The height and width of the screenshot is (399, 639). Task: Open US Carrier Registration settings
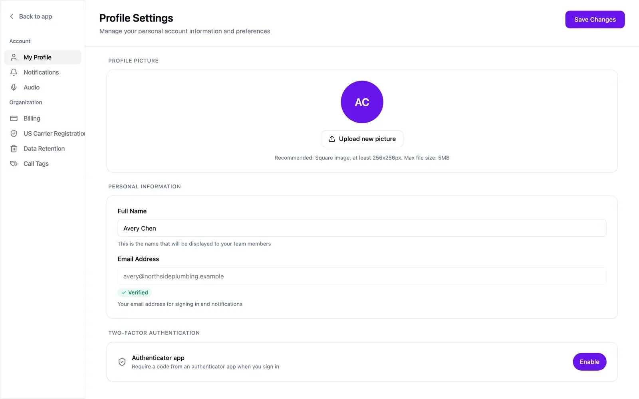[43, 133]
